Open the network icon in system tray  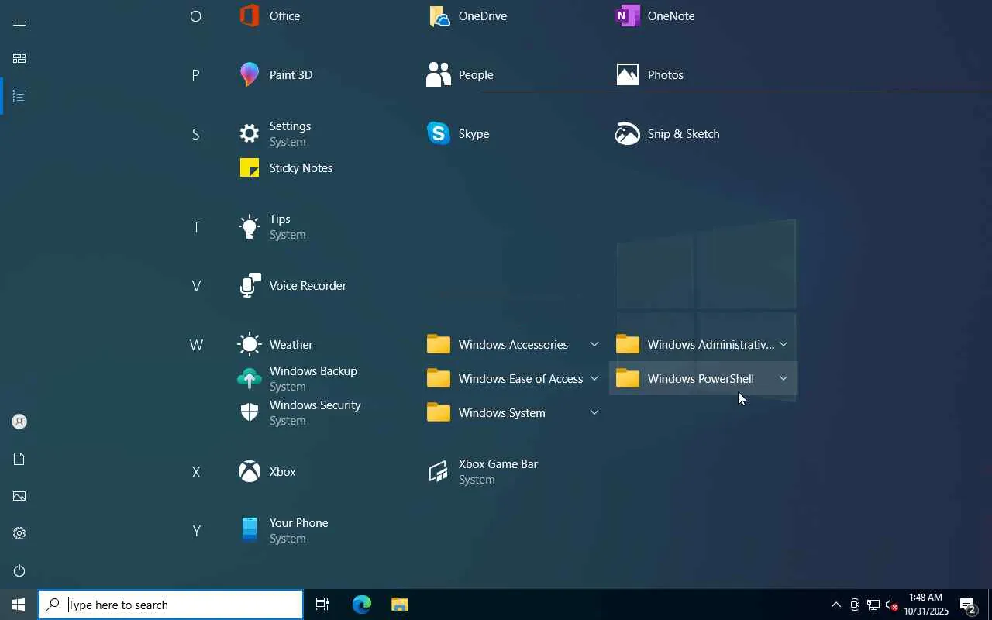[873, 604]
